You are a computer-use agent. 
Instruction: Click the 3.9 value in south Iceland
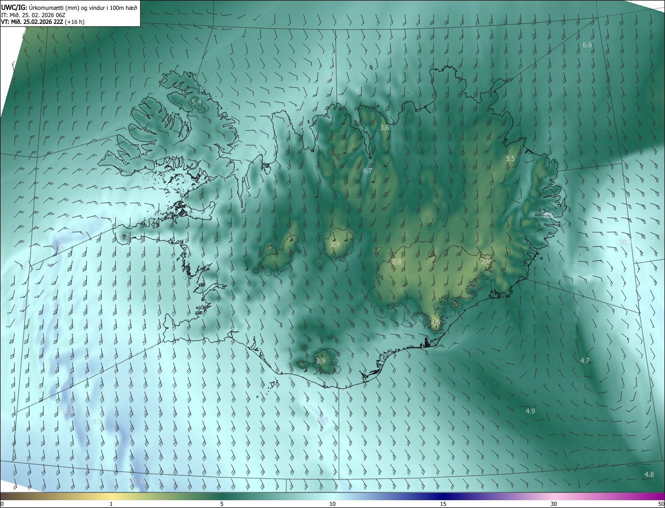321,360
